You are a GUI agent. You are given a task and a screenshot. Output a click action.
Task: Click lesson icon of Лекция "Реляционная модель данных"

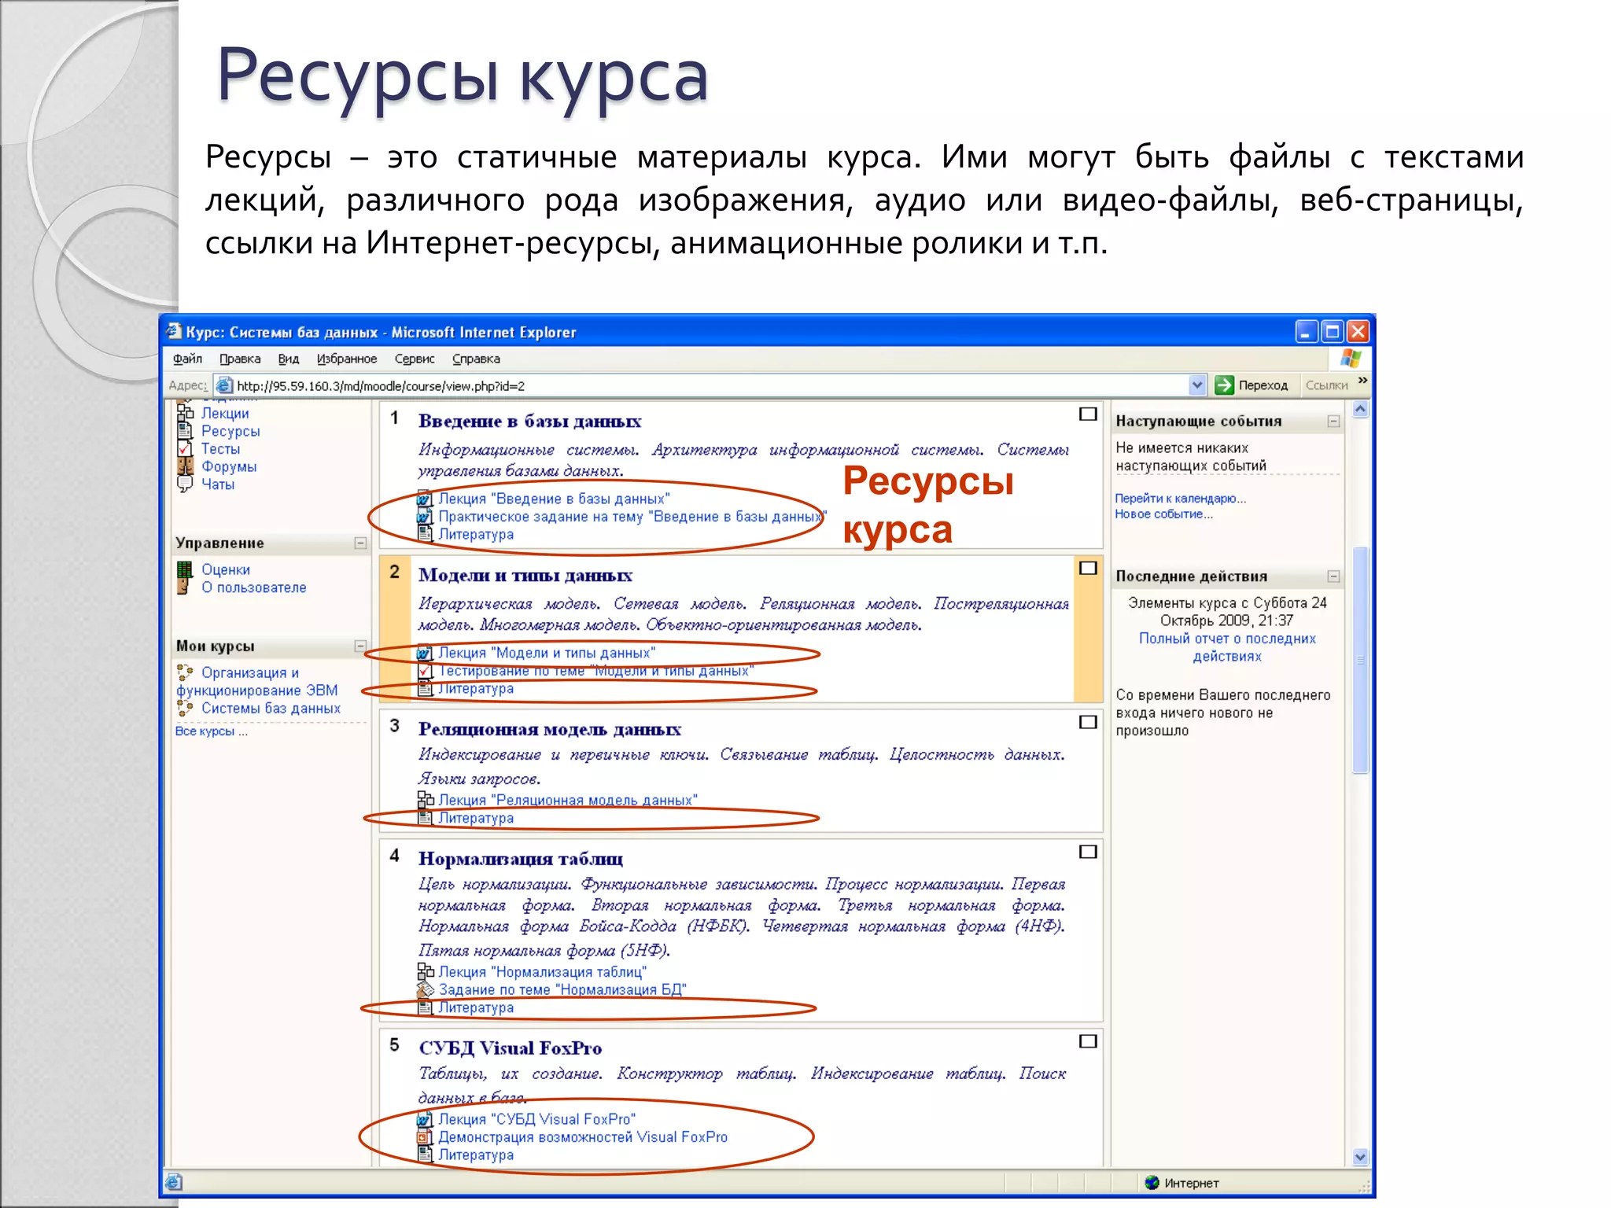[x=425, y=800]
